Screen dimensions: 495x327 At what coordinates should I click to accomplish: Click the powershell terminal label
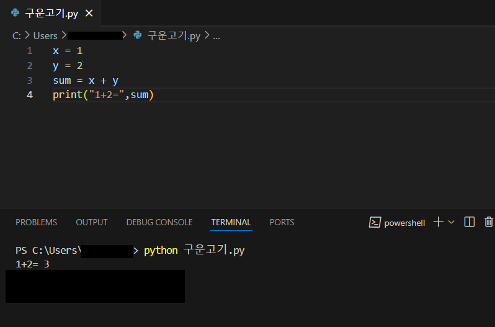(x=404, y=223)
